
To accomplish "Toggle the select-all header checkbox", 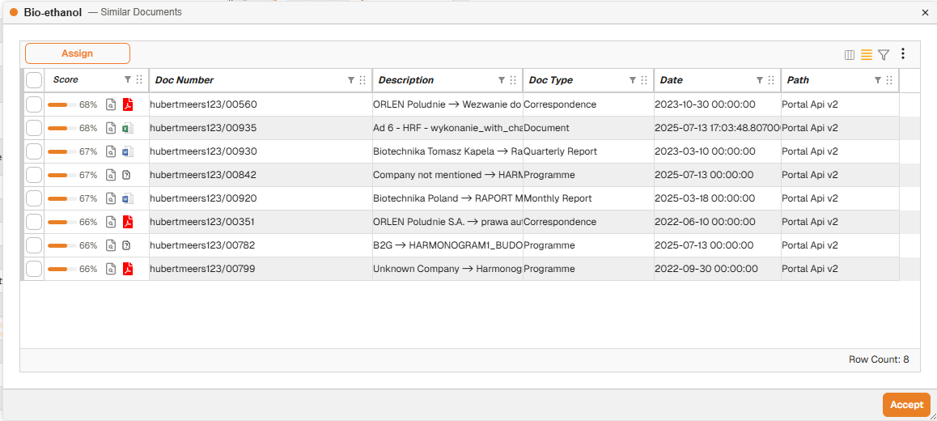I will pyautogui.click(x=34, y=80).
